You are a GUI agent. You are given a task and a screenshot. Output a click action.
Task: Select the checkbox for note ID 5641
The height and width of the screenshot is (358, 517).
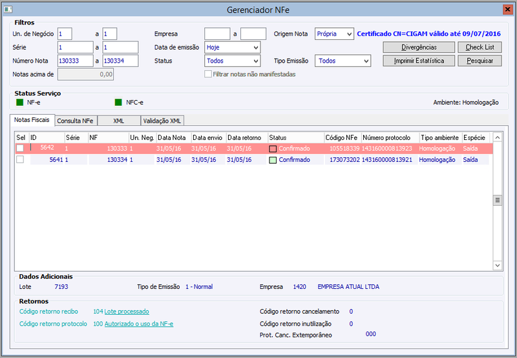tap(20, 159)
